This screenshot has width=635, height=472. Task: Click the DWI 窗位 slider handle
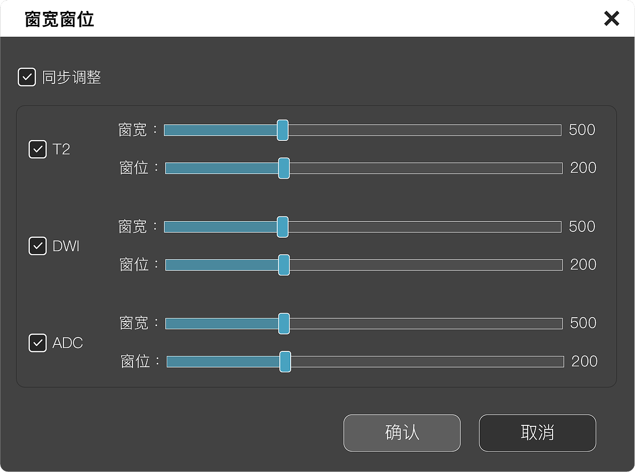click(x=284, y=265)
